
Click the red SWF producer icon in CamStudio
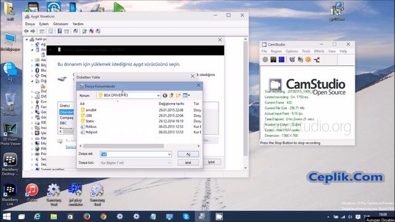(317, 60)
